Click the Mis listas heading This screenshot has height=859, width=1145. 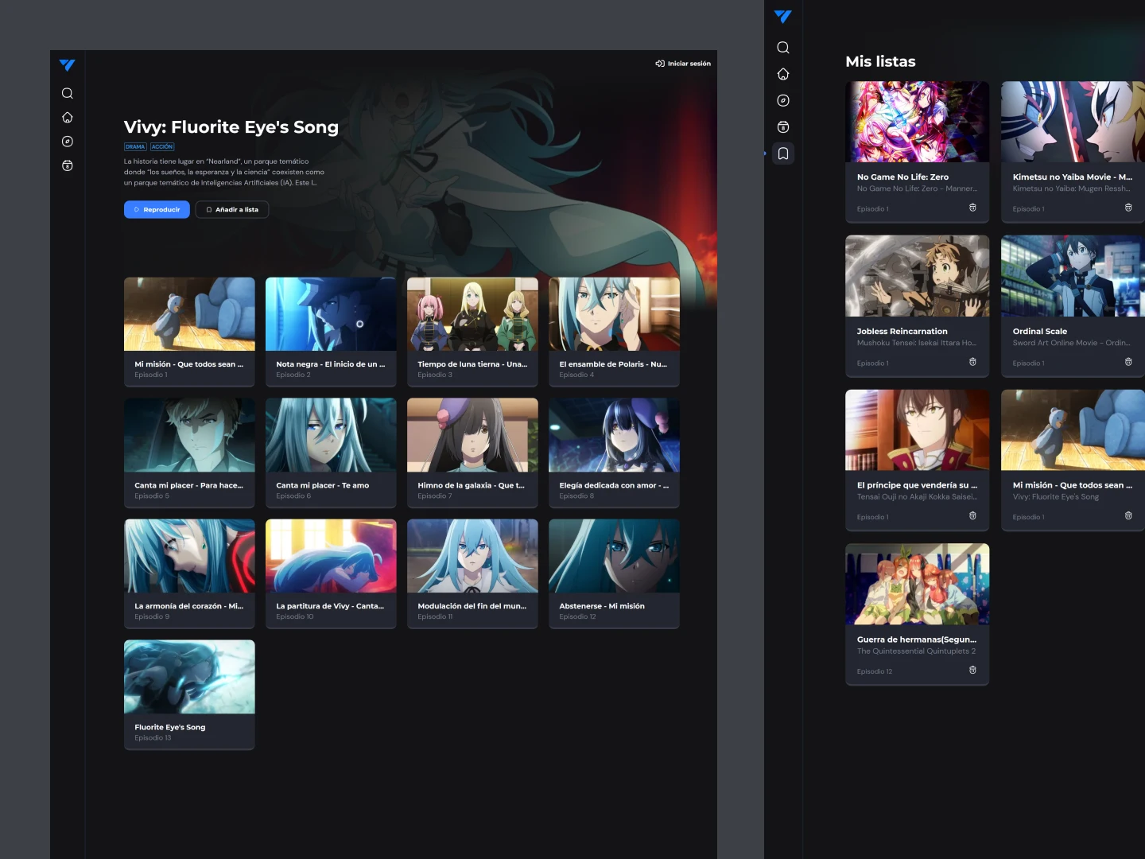(x=880, y=61)
